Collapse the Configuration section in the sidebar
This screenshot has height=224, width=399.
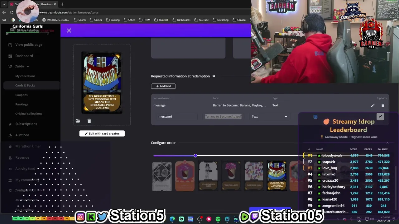click(x=40, y=190)
